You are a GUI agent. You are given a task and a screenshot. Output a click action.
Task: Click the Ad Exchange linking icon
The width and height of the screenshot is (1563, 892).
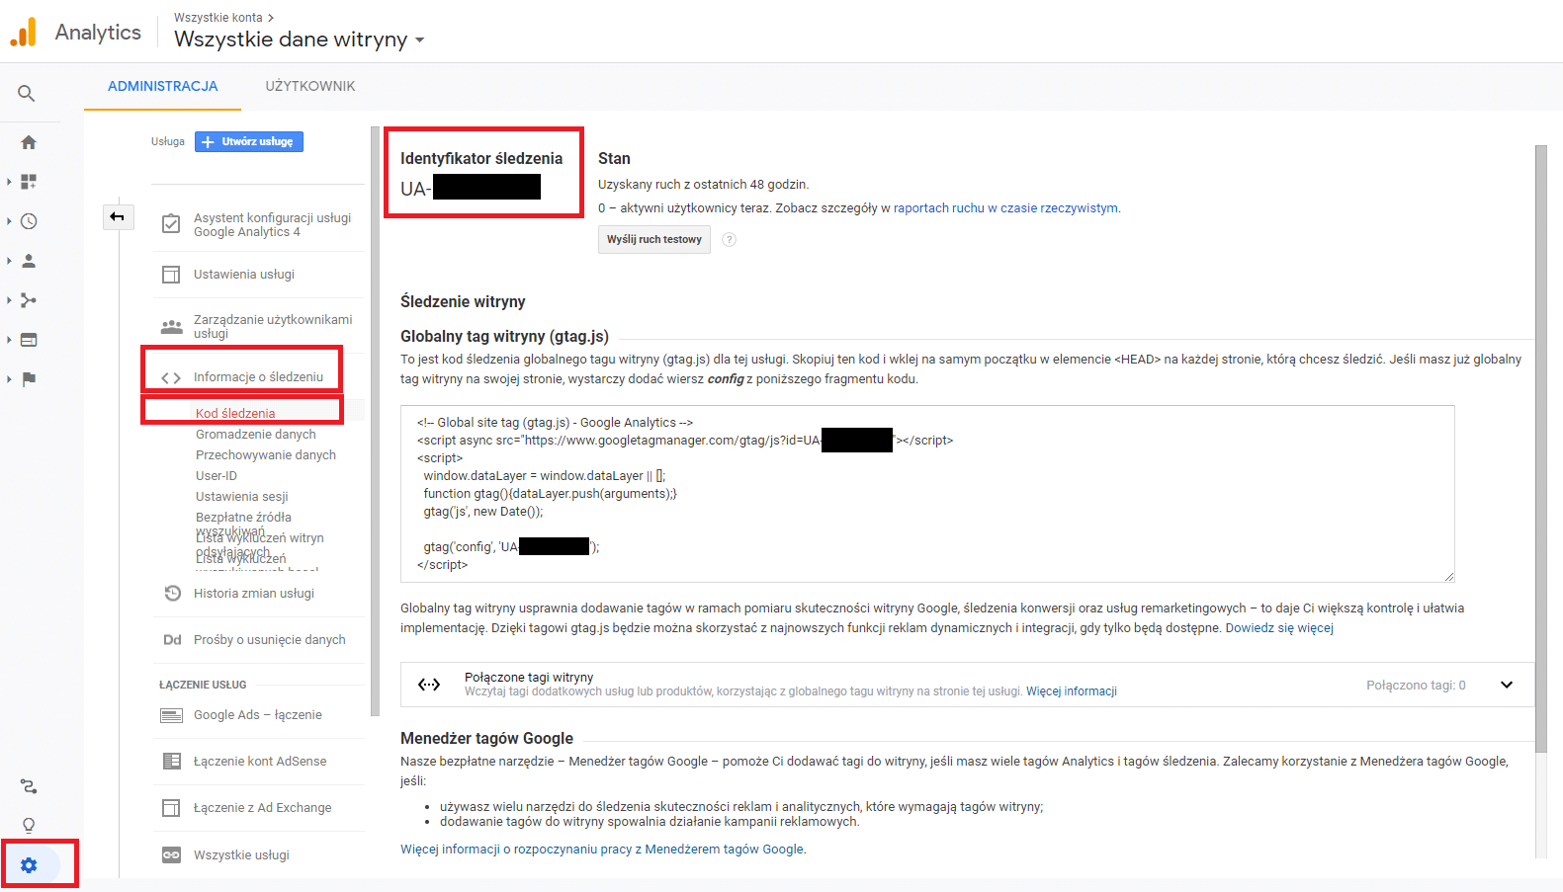point(171,808)
